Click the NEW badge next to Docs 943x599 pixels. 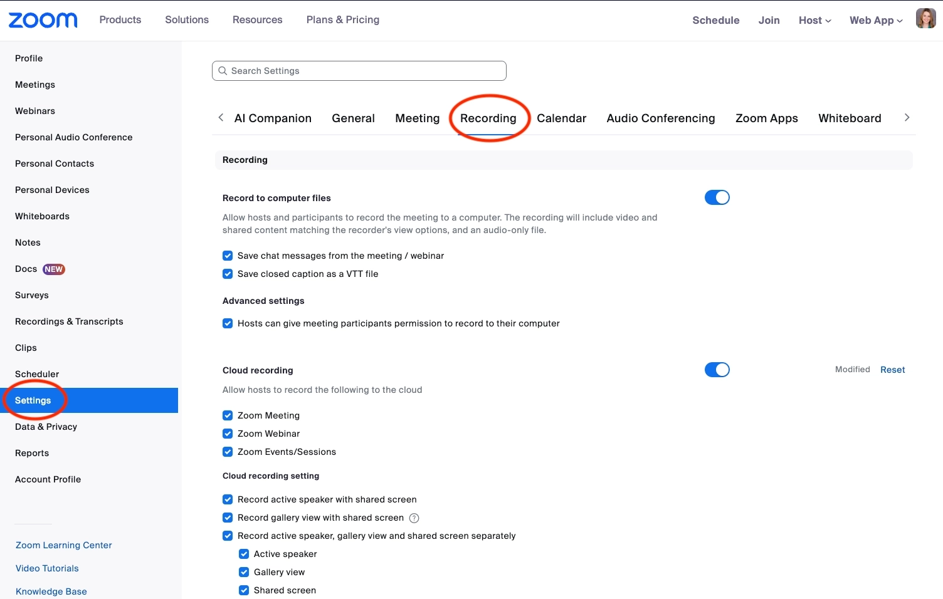[54, 269]
